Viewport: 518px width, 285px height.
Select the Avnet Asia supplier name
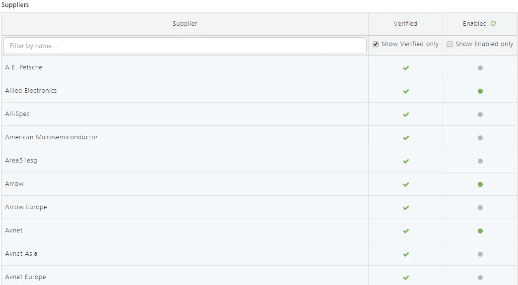(x=21, y=254)
